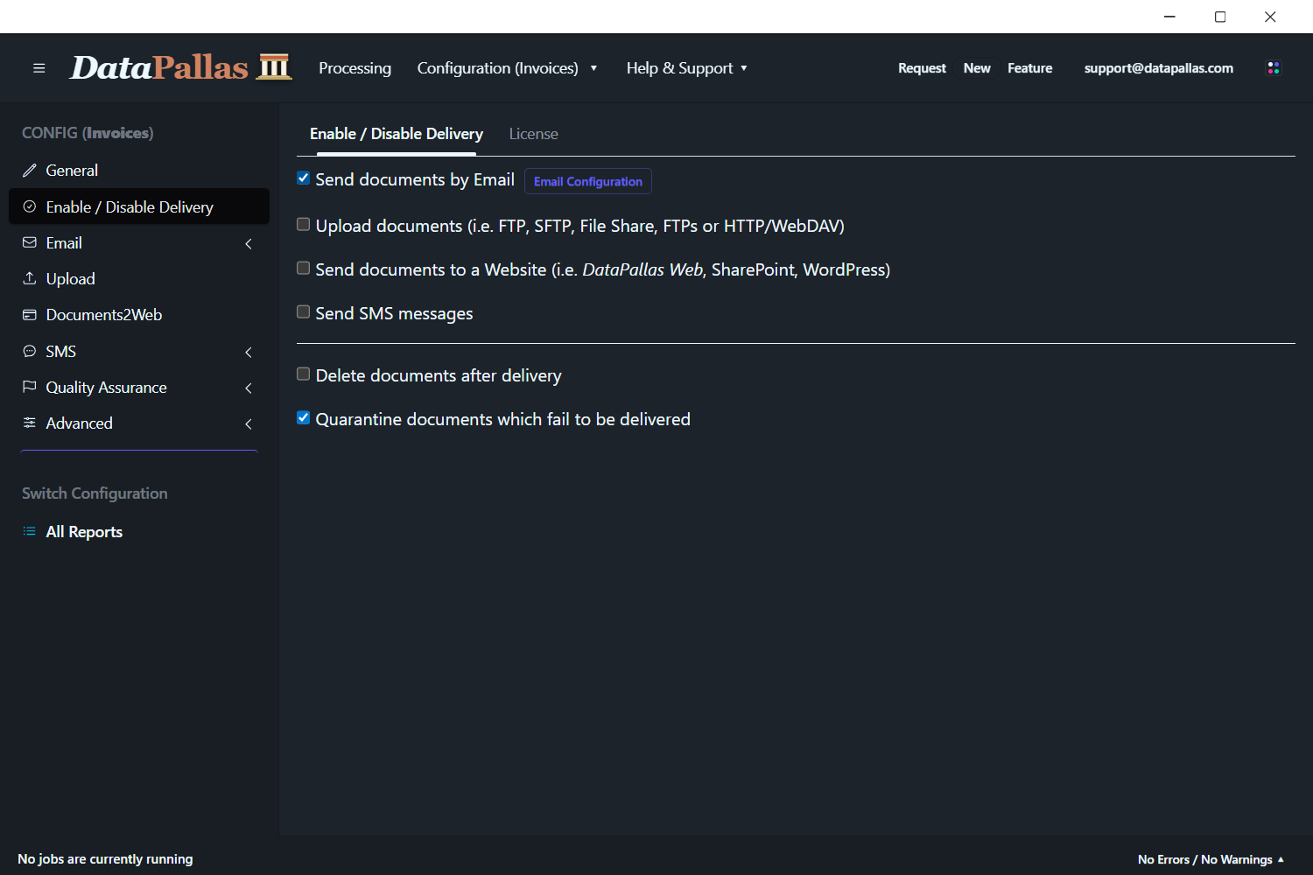
Task: Expand the Advanced sidebar chevron
Action: click(249, 424)
